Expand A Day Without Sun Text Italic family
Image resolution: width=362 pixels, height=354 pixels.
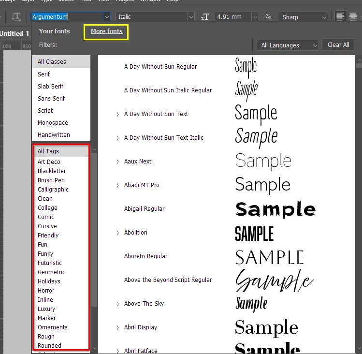click(117, 138)
